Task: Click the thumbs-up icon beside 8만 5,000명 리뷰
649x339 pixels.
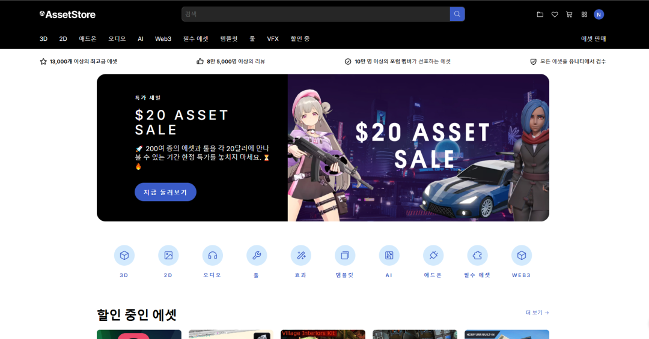Action: 200,62
